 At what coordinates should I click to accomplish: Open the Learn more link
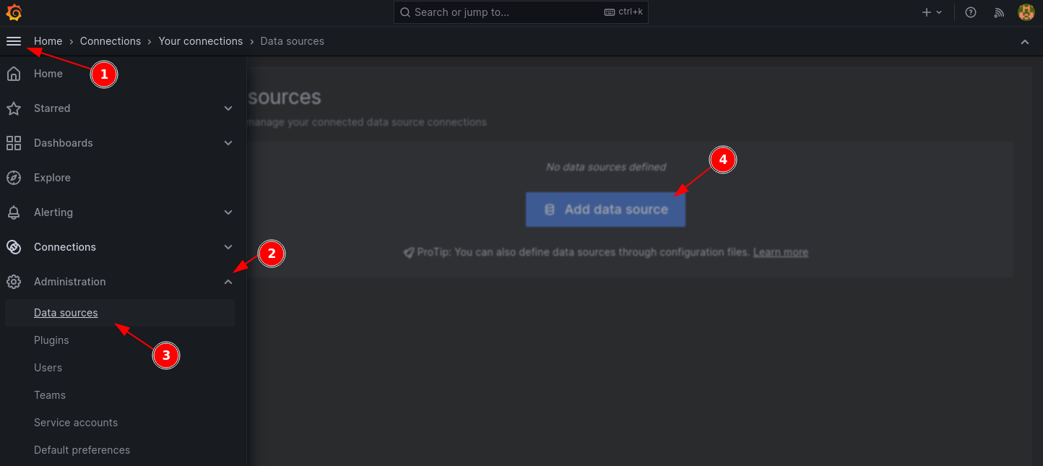click(780, 252)
